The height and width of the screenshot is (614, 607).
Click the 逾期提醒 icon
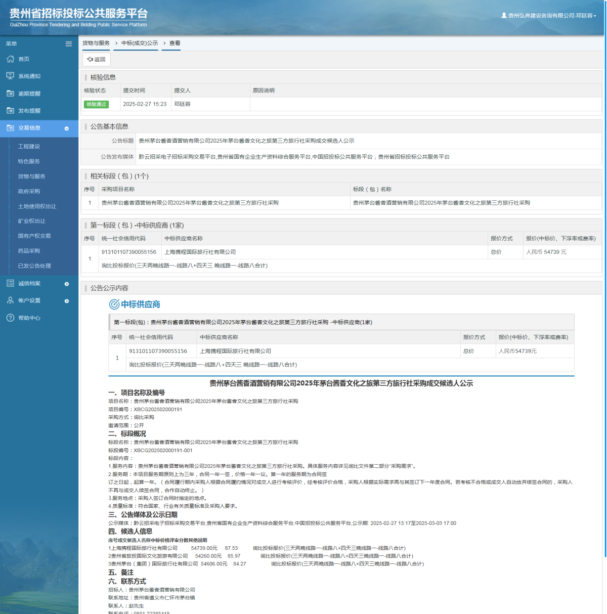pos(10,93)
